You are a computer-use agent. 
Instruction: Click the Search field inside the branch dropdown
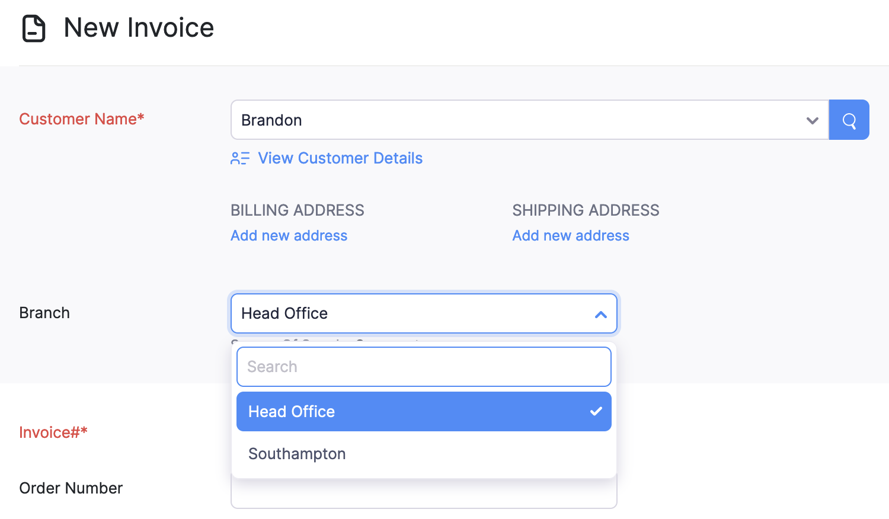[424, 367]
